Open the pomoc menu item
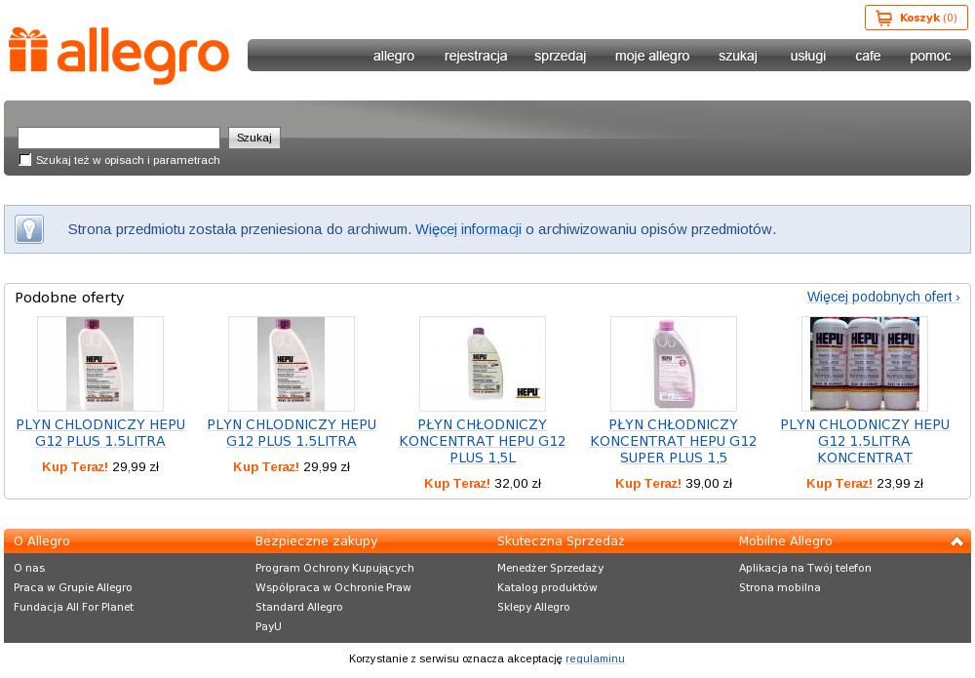 (x=930, y=56)
